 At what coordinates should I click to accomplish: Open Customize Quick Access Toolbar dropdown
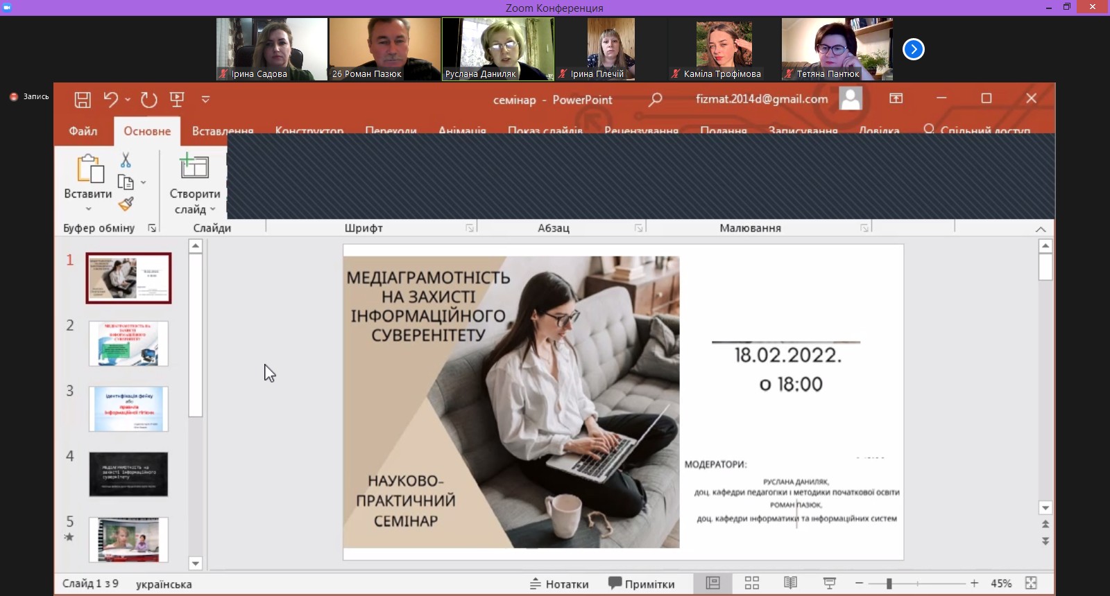coord(205,100)
